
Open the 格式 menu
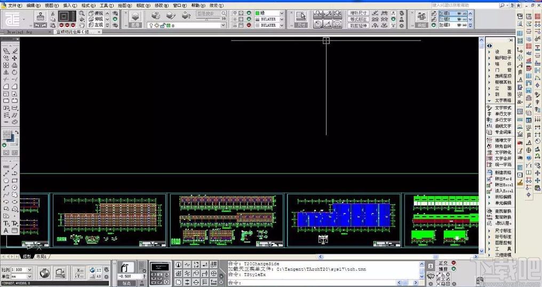pos(88,5)
